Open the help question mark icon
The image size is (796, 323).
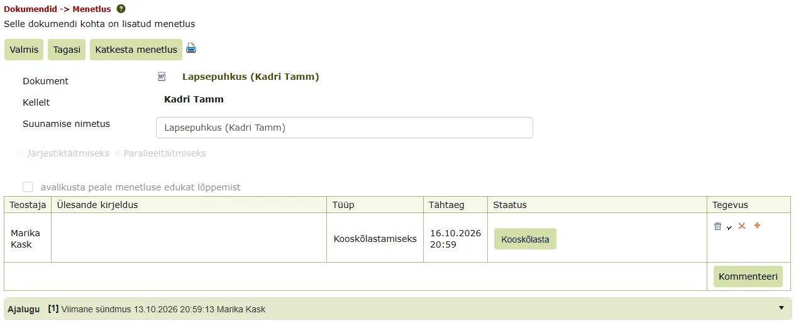point(121,9)
